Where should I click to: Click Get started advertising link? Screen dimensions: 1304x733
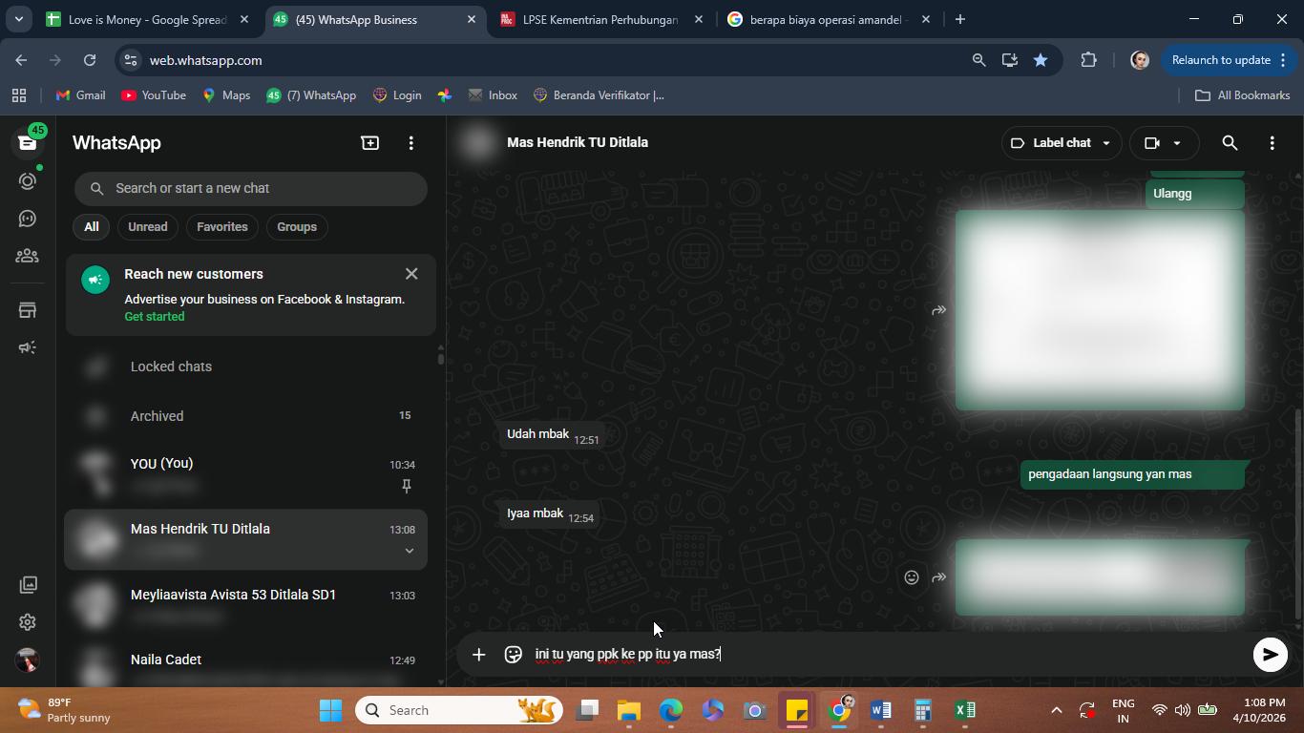click(155, 317)
